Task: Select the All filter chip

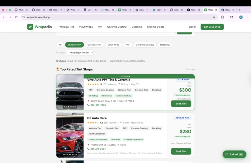Action: coord(60,45)
